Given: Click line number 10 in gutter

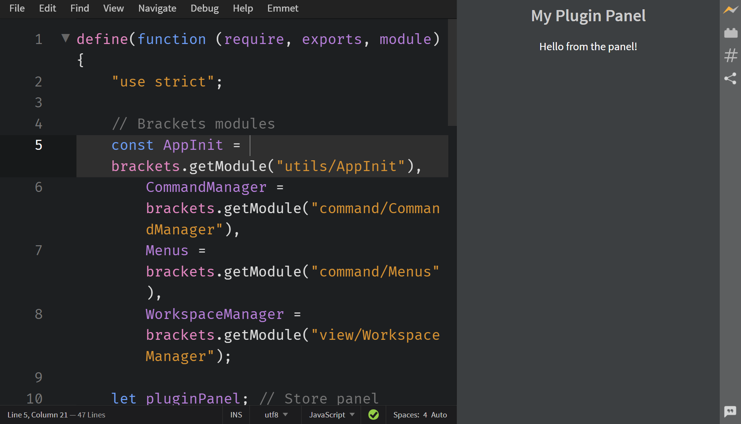Looking at the screenshot, I should click(34, 399).
